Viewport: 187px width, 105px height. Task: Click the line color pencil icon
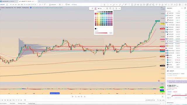(96, 8)
